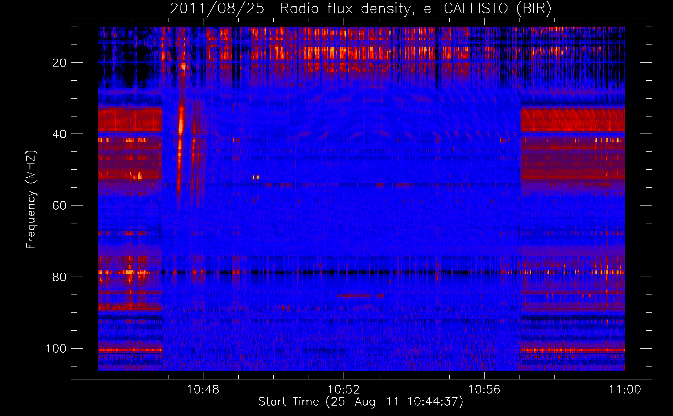This screenshot has width=673, height=416.
Task: Click the '20' frequency tick label
Action: pyautogui.click(x=59, y=63)
